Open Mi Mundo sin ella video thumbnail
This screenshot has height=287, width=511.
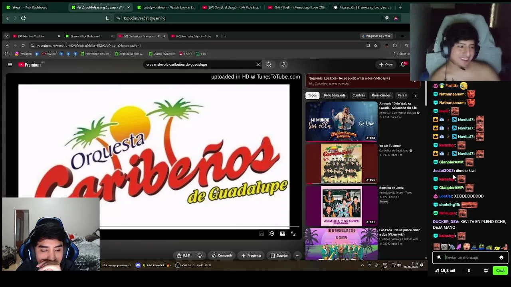341,121
